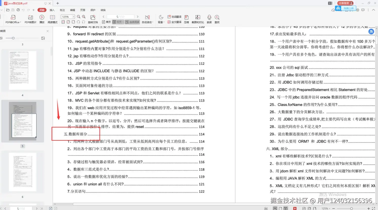Screen dimensions: 378x210
Task: Go to the next page arrow in toolbar
Action: 138,17
